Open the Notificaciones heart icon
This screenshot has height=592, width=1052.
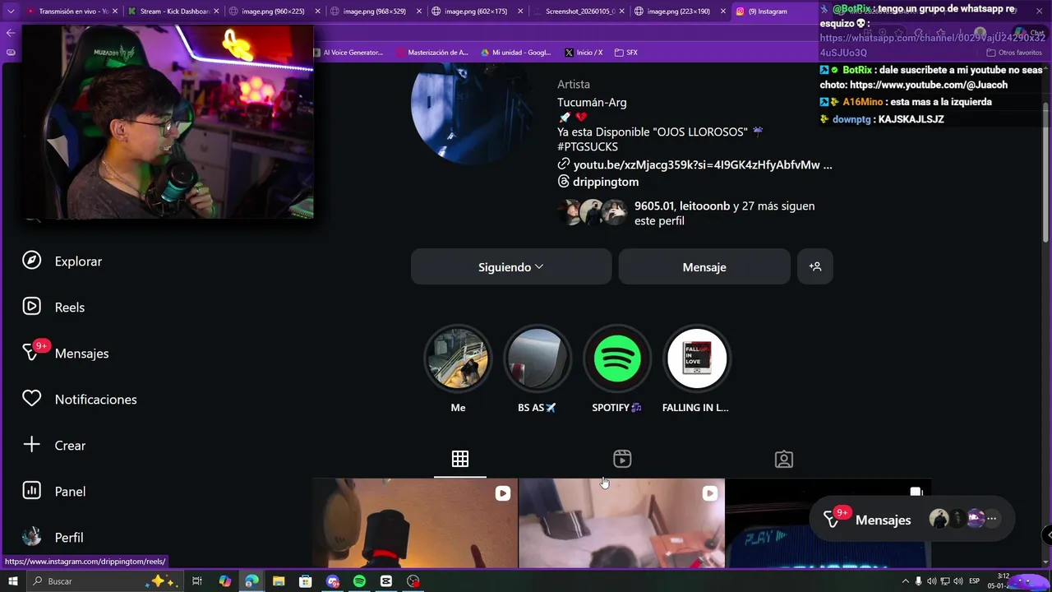[x=31, y=399]
